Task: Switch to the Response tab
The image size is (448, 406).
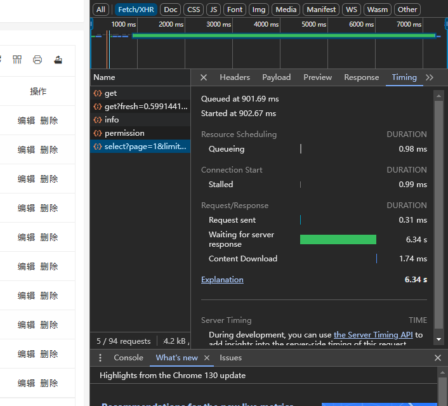Action: click(362, 77)
